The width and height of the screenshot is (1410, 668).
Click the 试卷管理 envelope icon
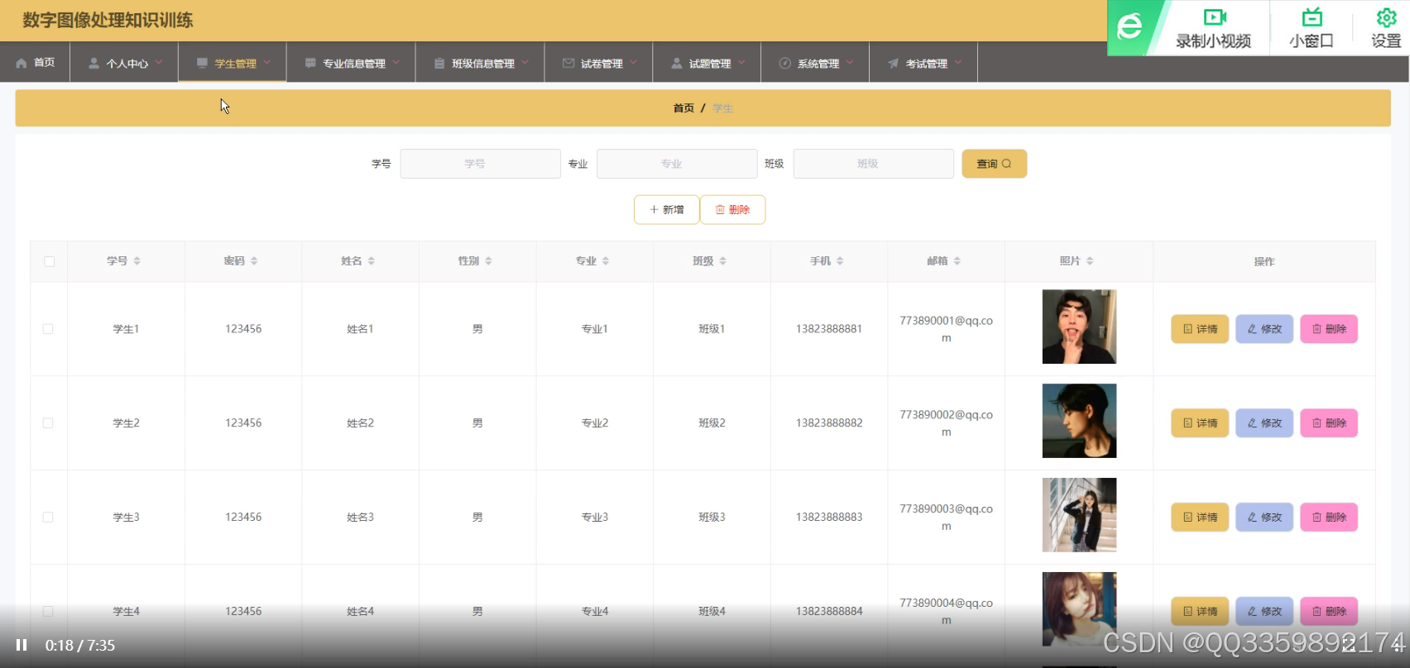[568, 63]
